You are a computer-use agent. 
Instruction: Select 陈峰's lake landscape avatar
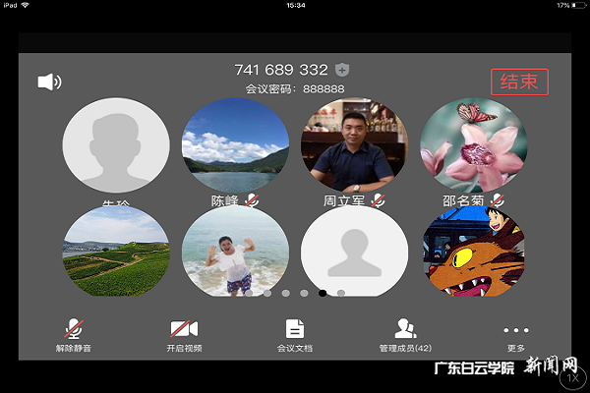tap(236, 147)
